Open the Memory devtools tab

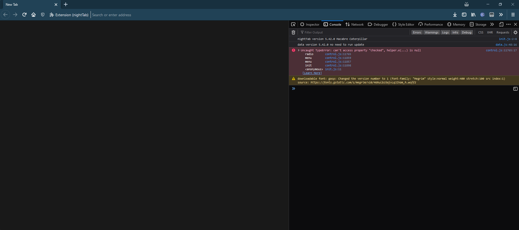coord(456,24)
